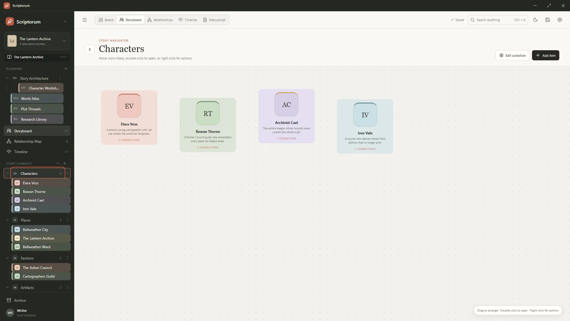570x321 pixels.
Task: Switch to the Timeline tab
Action: pyautogui.click(x=188, y=20)
